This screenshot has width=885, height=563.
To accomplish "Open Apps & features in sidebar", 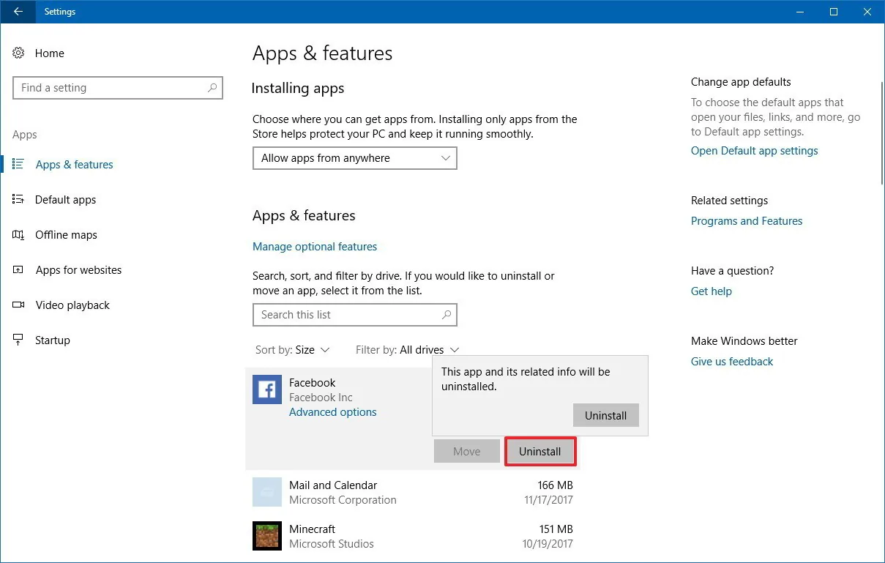I will pyautogui.click(x=74, y=165).
